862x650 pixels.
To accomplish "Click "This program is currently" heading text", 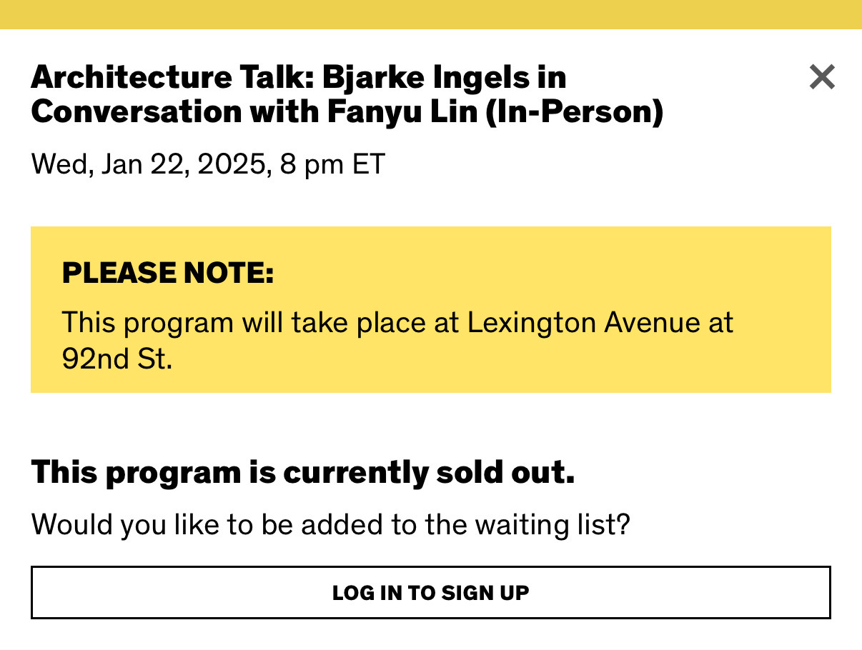I will coord(219,472).
